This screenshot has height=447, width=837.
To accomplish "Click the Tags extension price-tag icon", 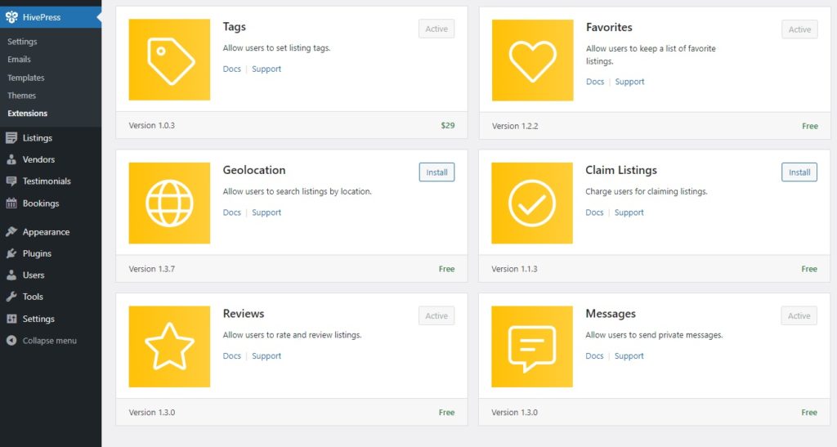I will 169,60.
